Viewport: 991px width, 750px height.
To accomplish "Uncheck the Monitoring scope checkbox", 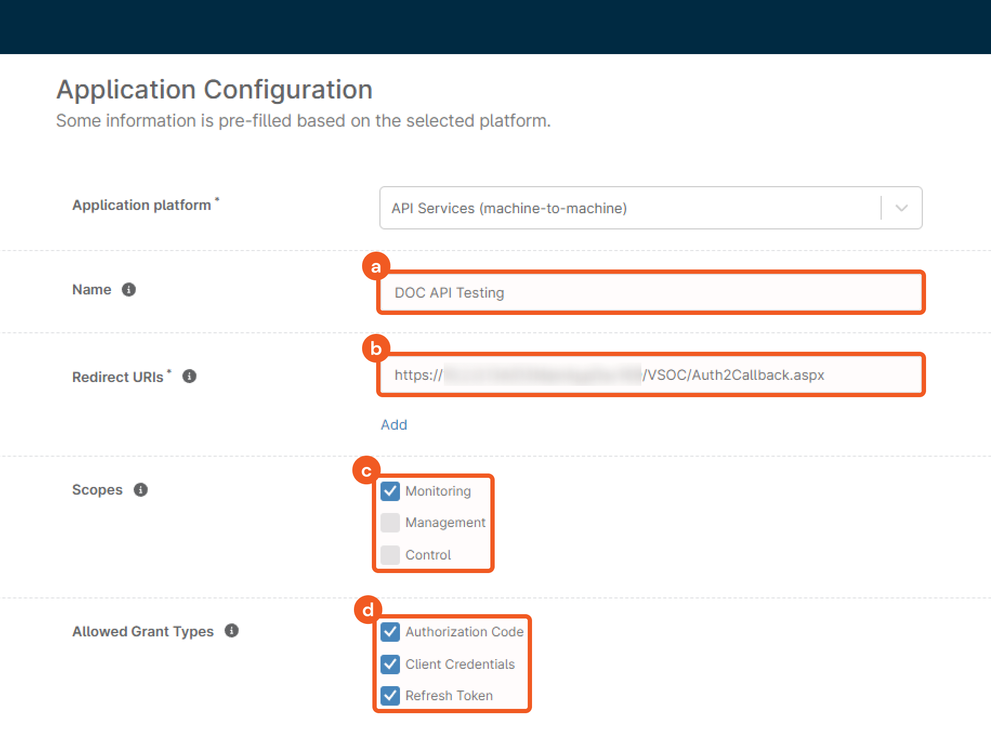I will [x=390, y=491].
